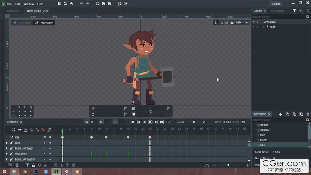Click the previous keyframe flag icon in timeline

tap(31, 130)
